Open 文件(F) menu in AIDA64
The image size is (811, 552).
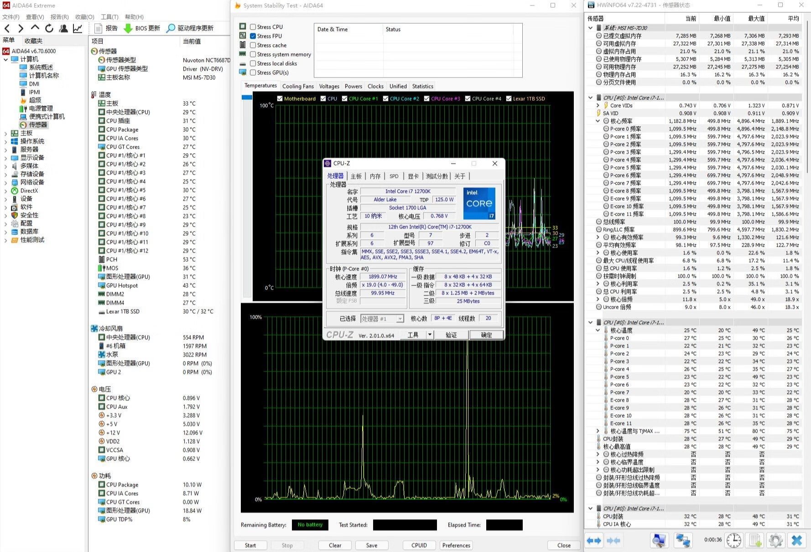[11, 17]
